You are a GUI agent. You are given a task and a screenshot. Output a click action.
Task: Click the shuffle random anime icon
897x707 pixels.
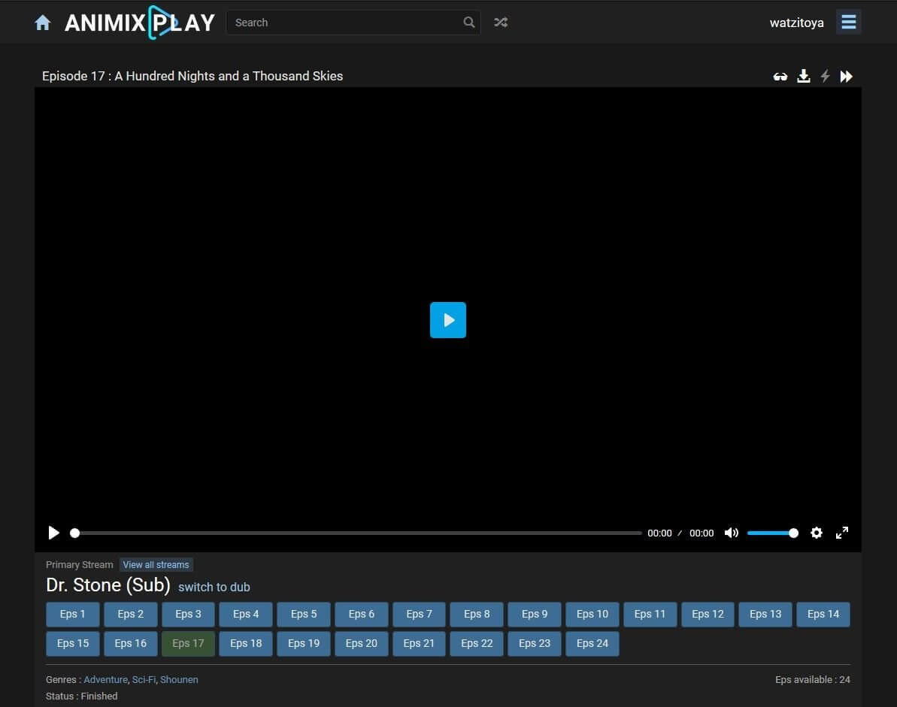501,23
